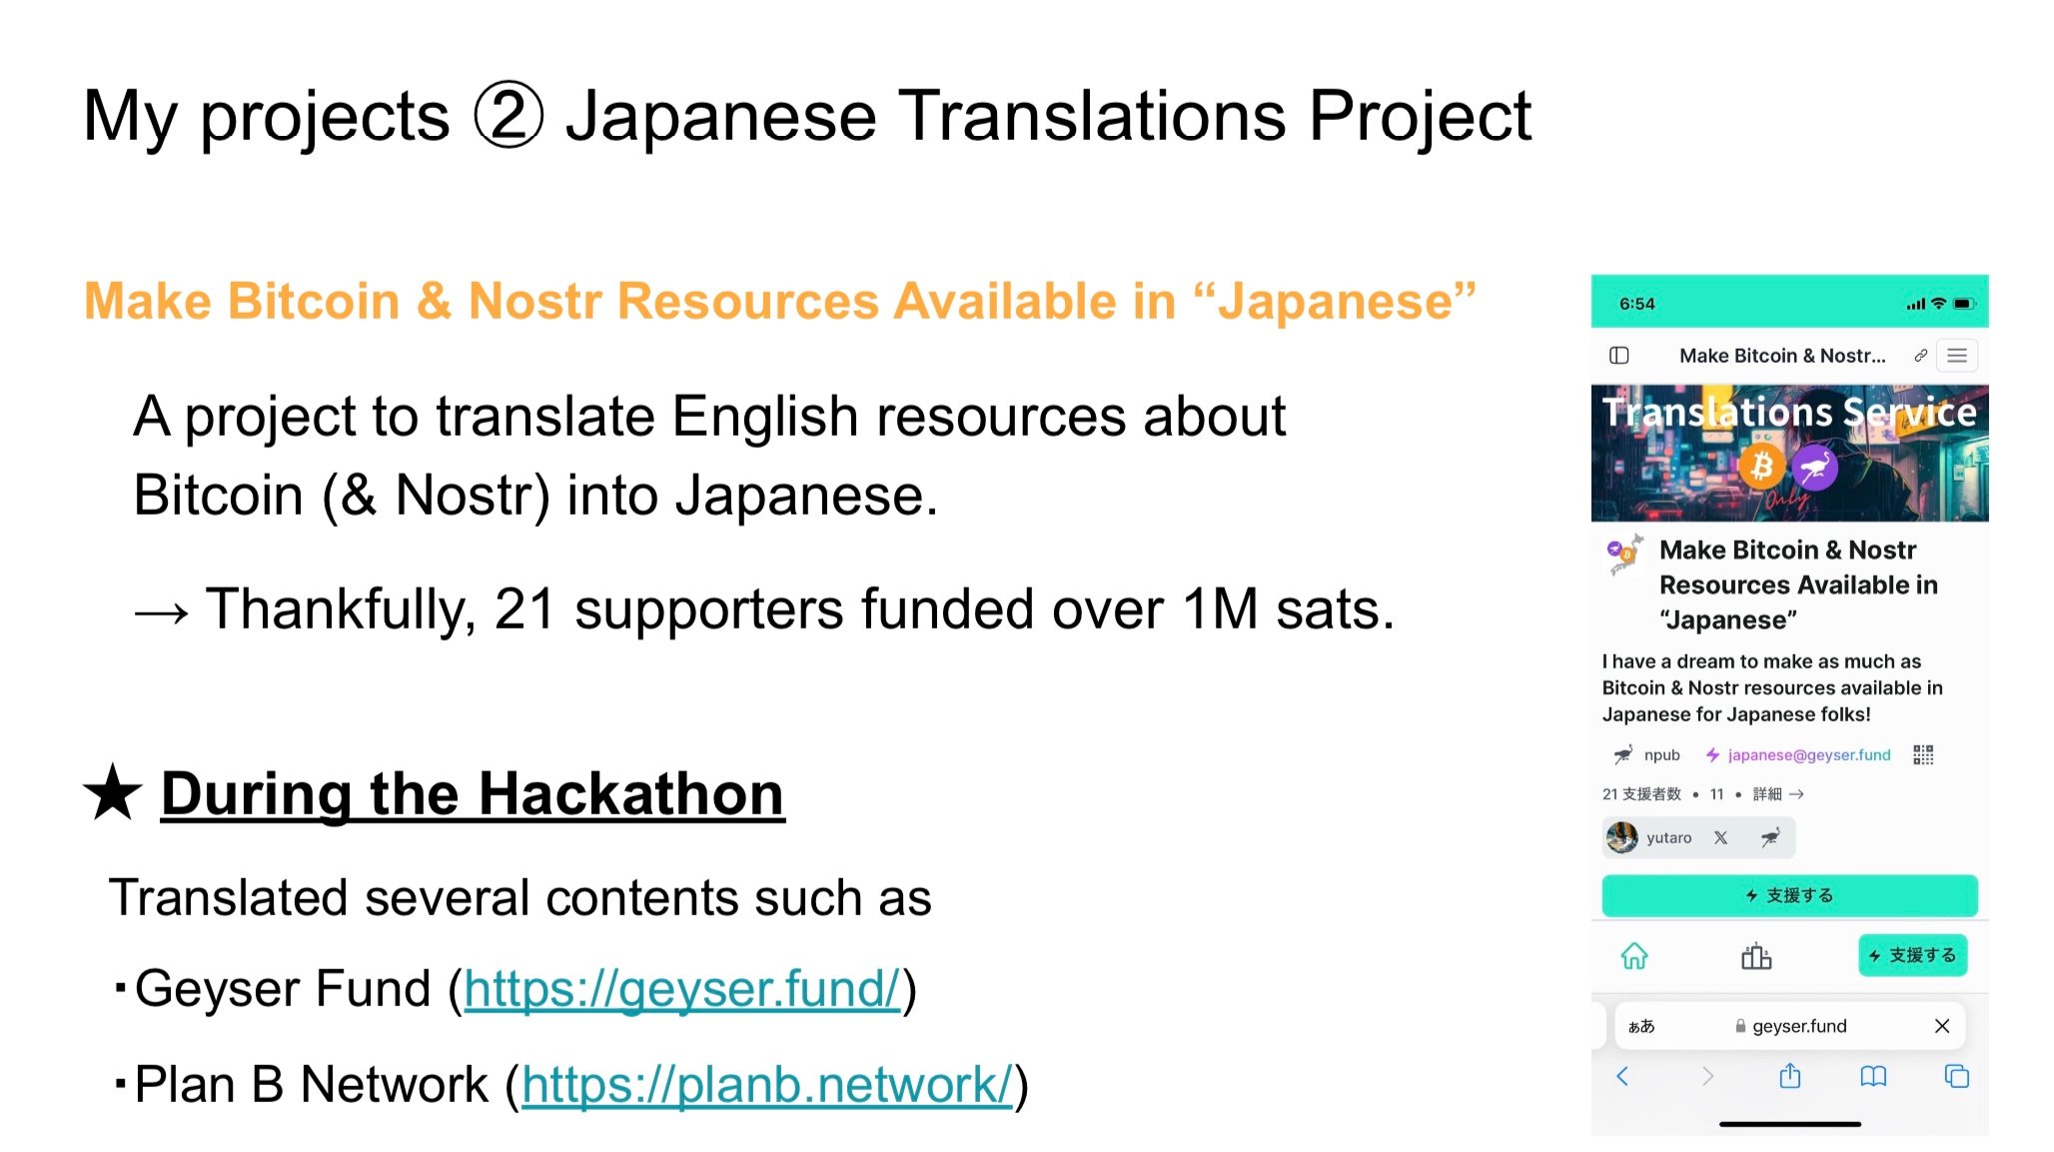Click the small 支援する button
The width and height of the screenshot is (2054, 1152).
(1912, 956)
